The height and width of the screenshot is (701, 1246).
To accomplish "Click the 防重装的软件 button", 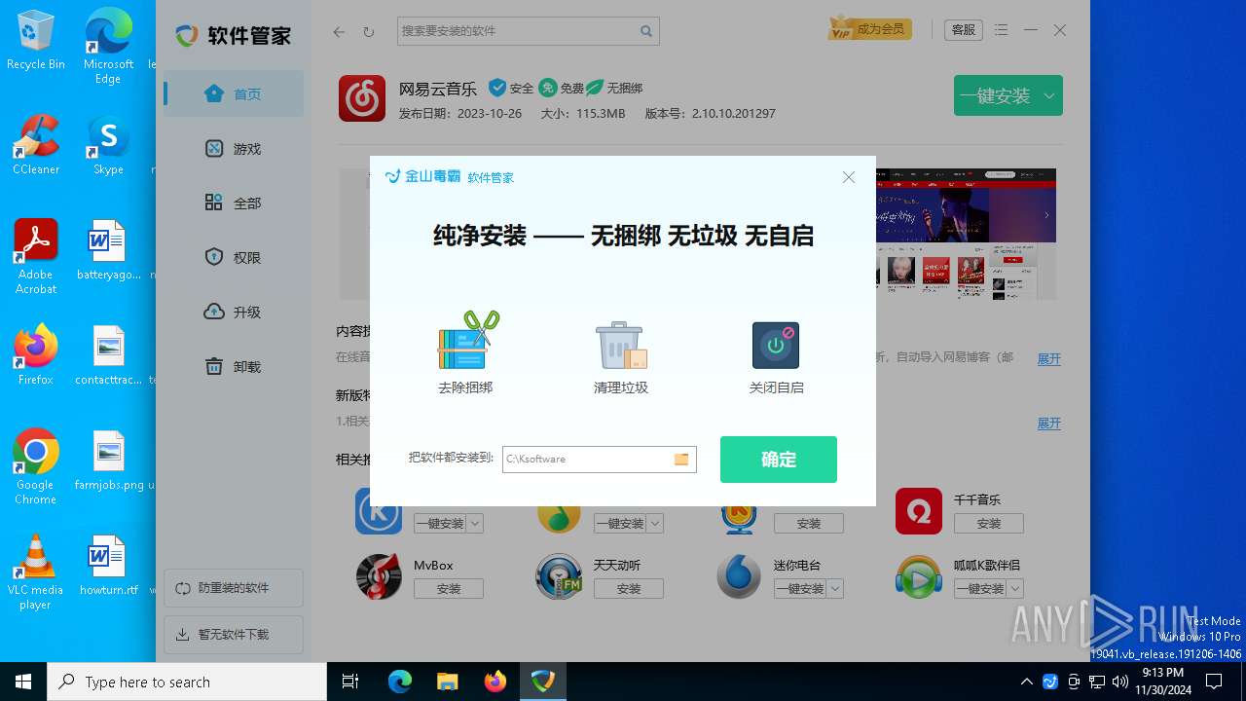I will click(234, 588).
